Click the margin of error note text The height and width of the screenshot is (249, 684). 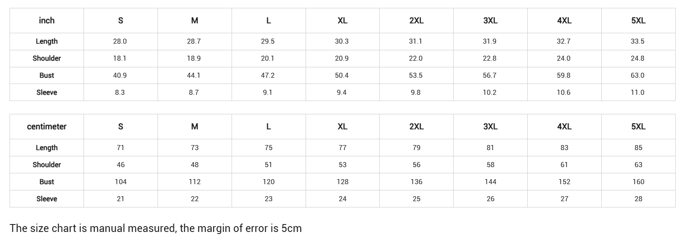point(156,228)
